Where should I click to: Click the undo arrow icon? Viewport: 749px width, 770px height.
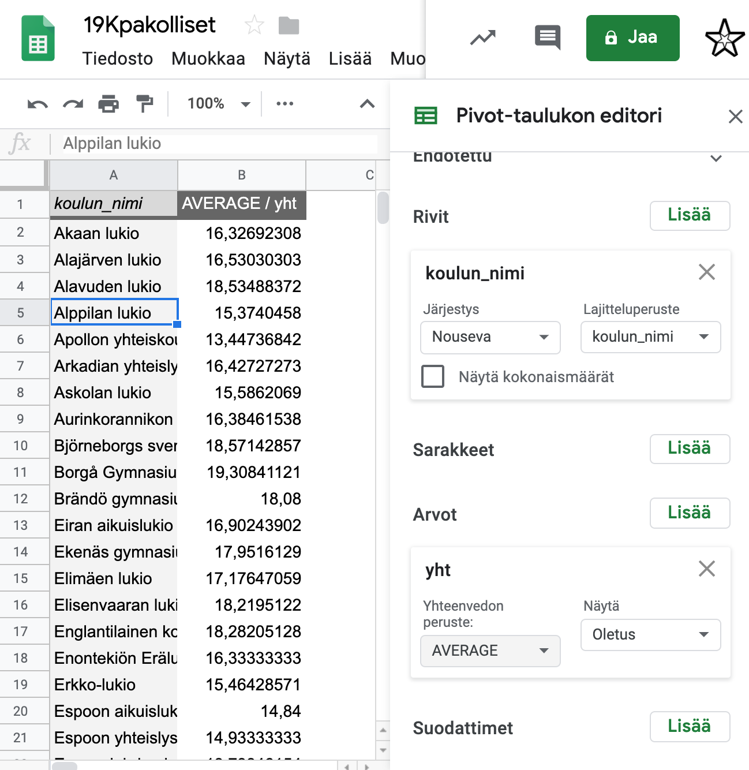pyautogui.click(x=38, y=104)
